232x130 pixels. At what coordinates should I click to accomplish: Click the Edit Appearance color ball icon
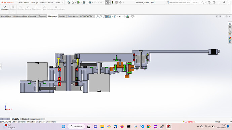pyautogui.click(x=127, y=16)
